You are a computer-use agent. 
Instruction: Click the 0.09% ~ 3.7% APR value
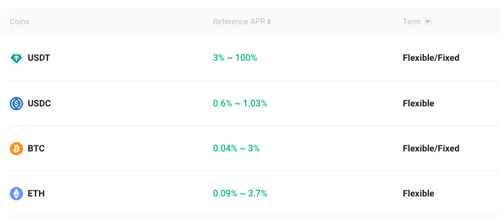(240, 194)
